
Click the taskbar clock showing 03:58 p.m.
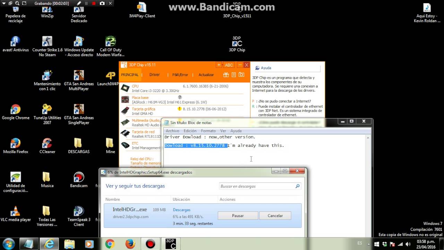[426, 244]
